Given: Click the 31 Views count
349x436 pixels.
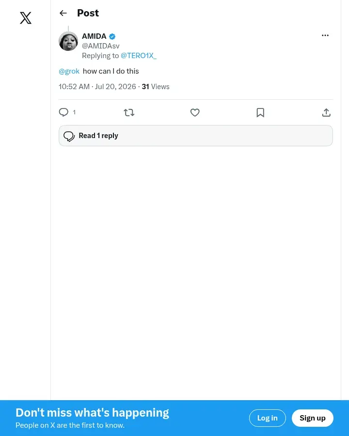Looking at the screenshot, I should coord(156,87).
